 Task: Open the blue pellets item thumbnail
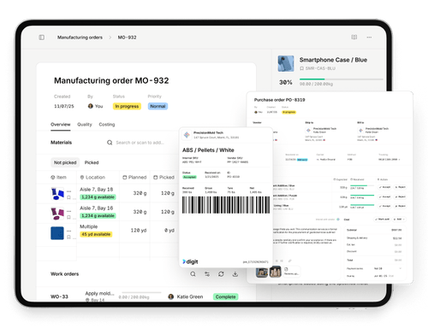click(x=57, y=194)
